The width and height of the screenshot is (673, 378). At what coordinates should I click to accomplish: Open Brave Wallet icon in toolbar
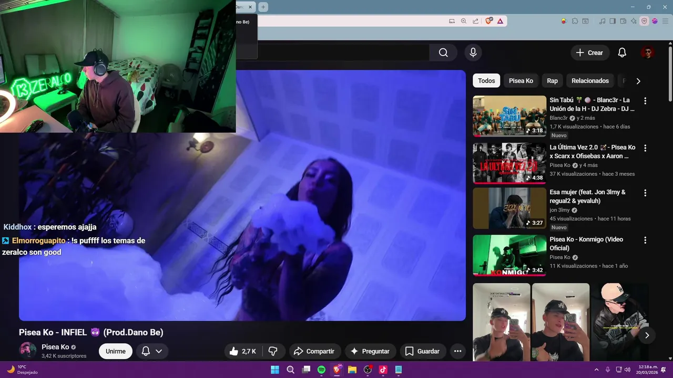624,21
